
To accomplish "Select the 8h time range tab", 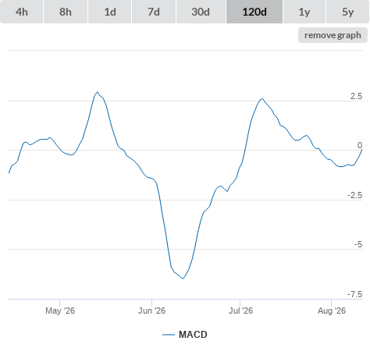I will coord(66,12).
